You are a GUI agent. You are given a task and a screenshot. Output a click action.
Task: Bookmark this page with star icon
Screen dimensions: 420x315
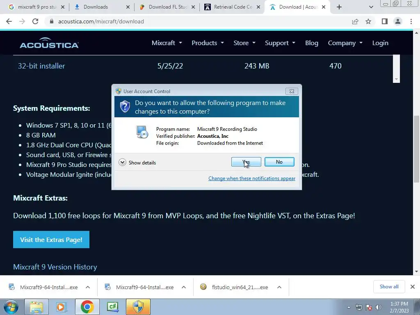(x=368, y=21)
